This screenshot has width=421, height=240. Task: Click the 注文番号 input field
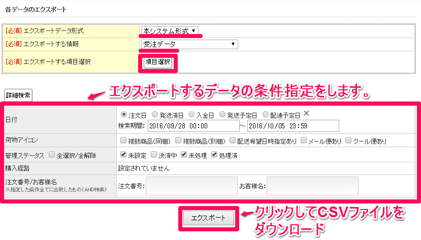(x=191, y=186)
